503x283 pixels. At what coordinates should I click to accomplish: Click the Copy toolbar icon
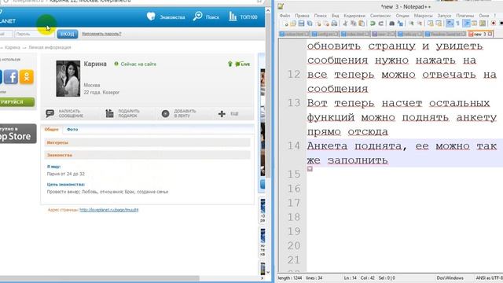coord(353,24)
